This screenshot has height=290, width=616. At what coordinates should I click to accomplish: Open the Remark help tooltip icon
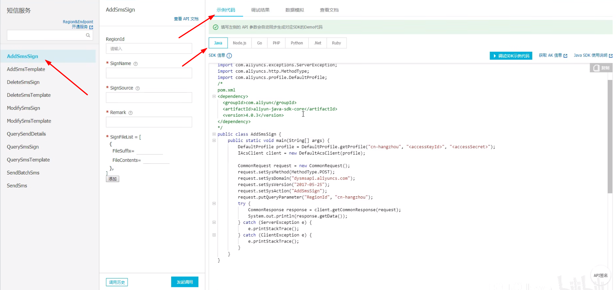(x=131, y=113)
